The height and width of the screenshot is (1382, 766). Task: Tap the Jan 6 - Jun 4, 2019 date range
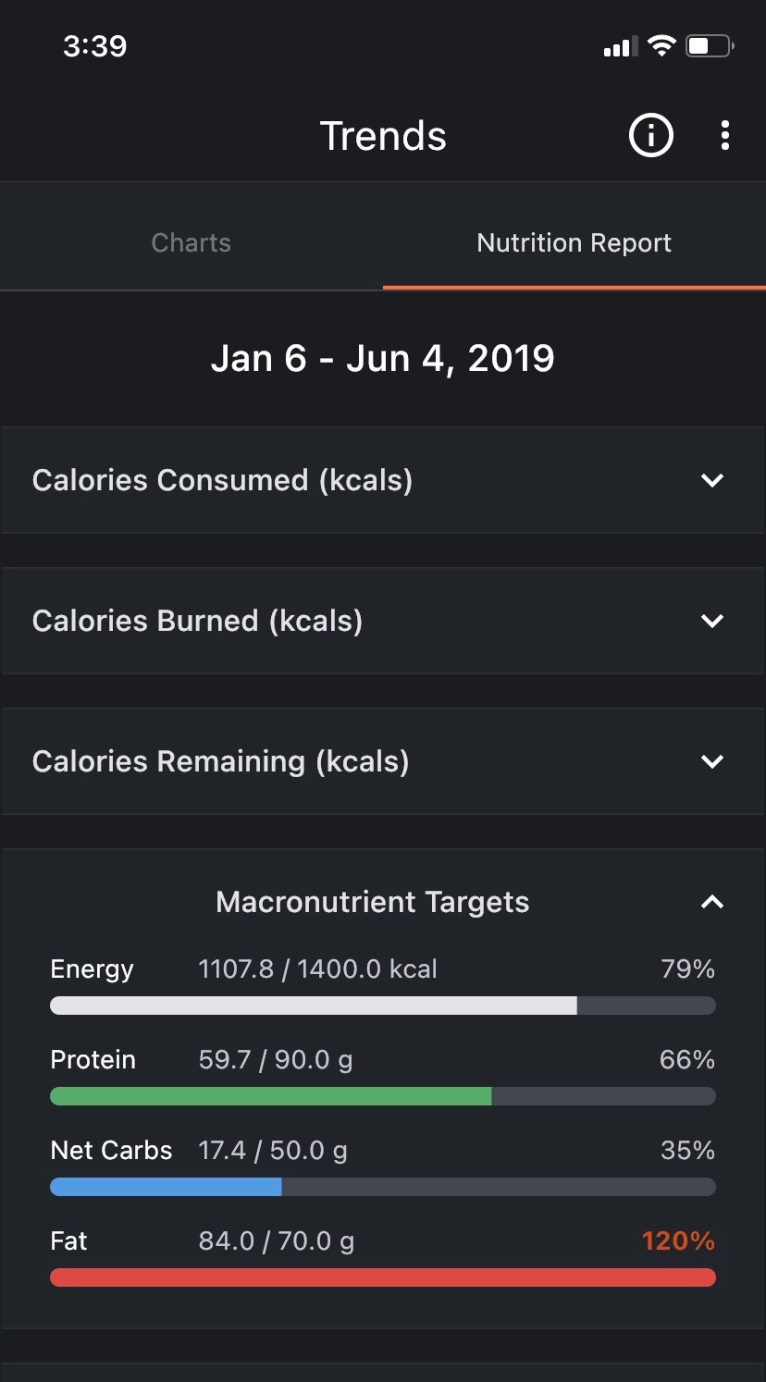[383, 358]
